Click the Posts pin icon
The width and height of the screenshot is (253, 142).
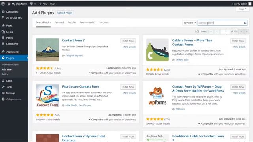pyautogui.click(x=3, y=26)
